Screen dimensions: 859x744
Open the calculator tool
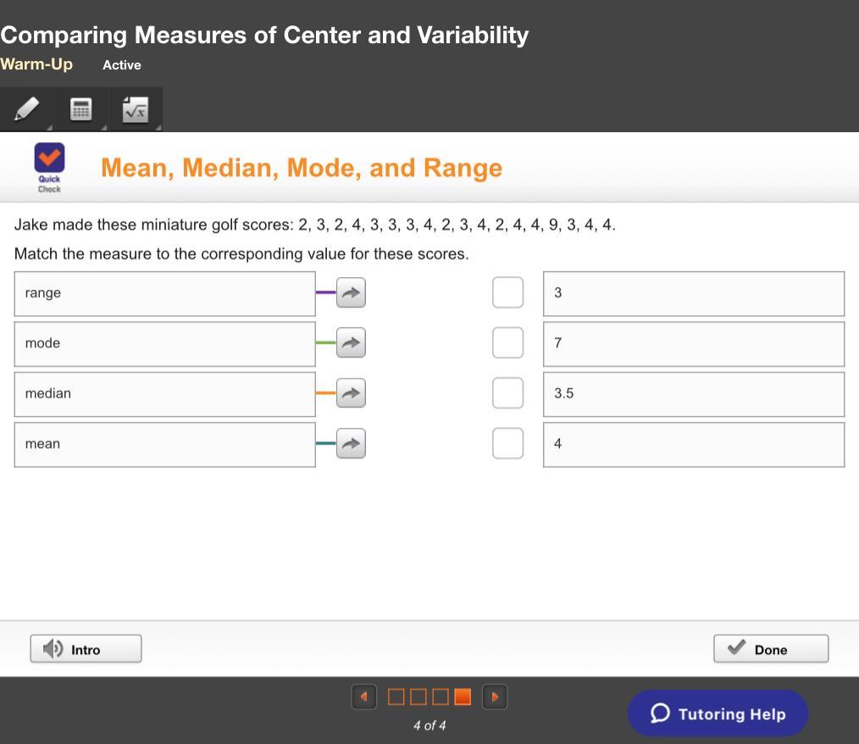tap(80, 109)
